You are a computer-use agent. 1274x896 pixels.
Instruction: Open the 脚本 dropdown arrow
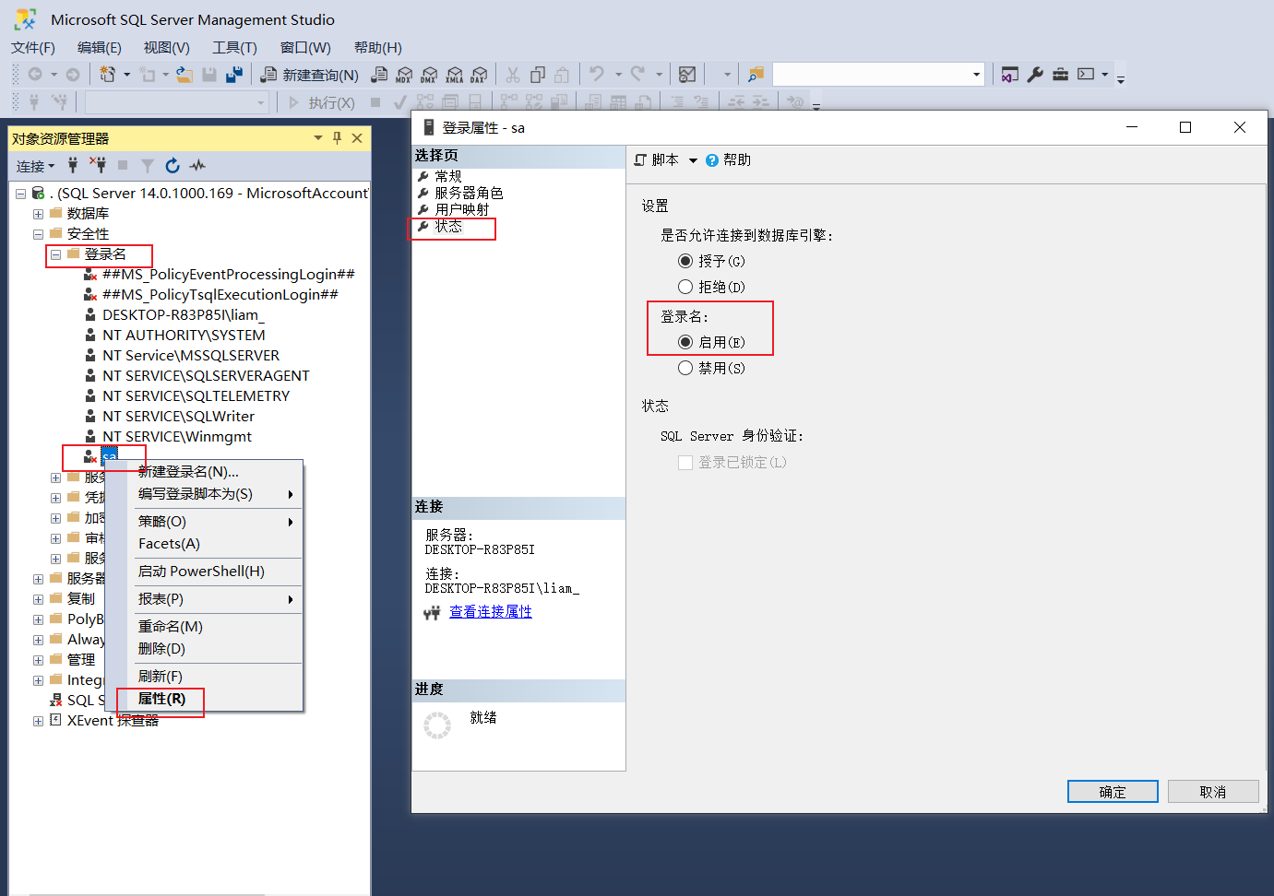[693, 160]
